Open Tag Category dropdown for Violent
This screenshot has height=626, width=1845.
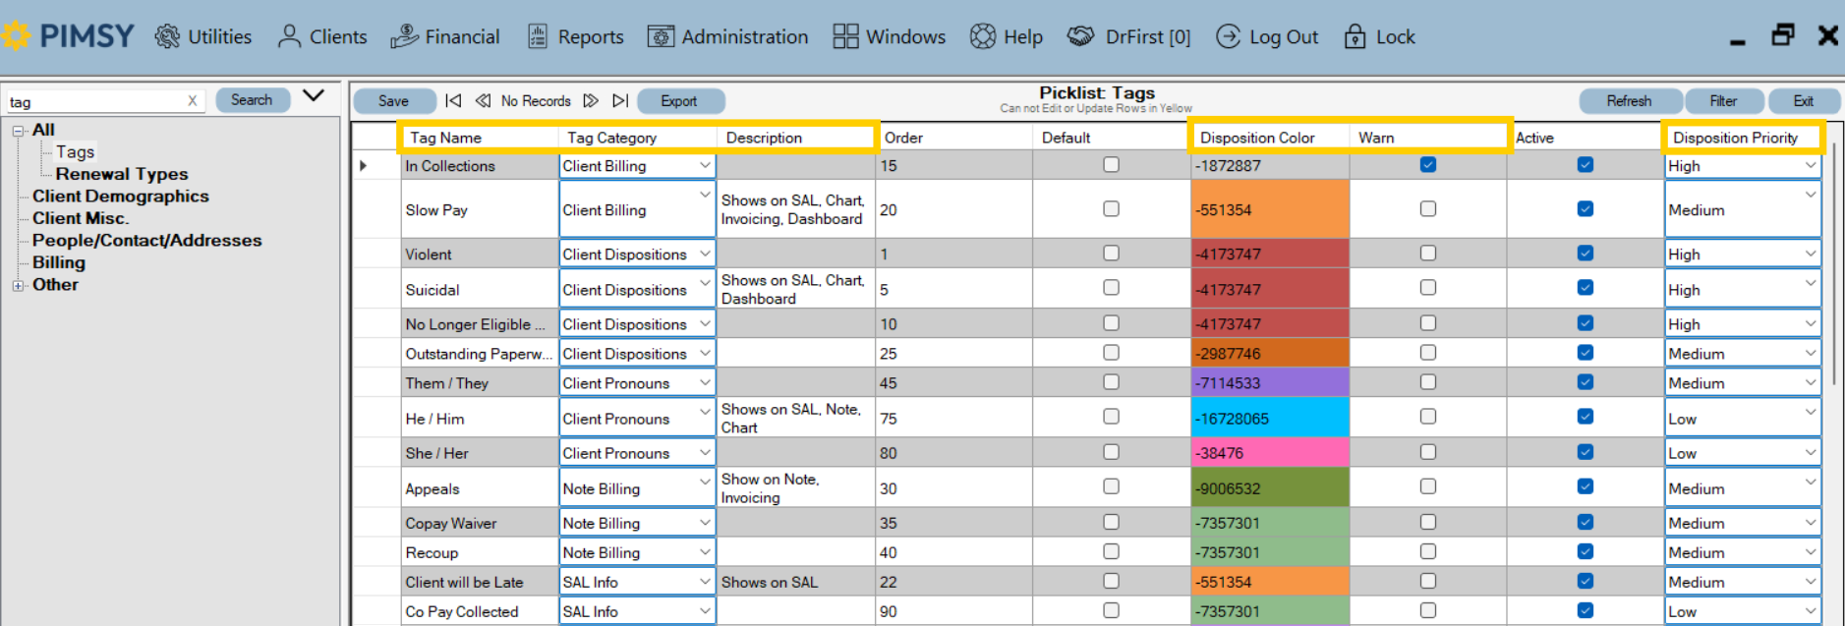(x=705, y=254)
